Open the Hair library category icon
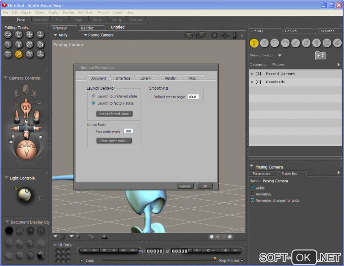 tap(285, 43)
